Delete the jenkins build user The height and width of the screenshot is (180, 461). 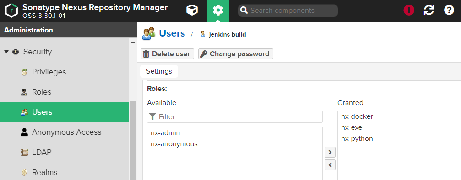(x=167, y=54)
